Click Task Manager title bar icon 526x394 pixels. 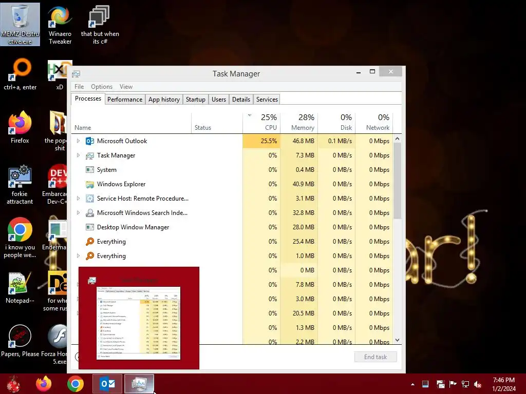tap(76, 74)
